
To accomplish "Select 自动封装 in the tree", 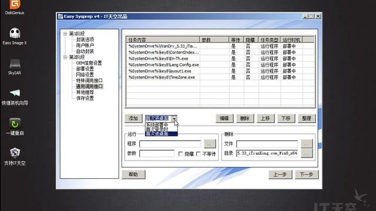I will [85, 51].
